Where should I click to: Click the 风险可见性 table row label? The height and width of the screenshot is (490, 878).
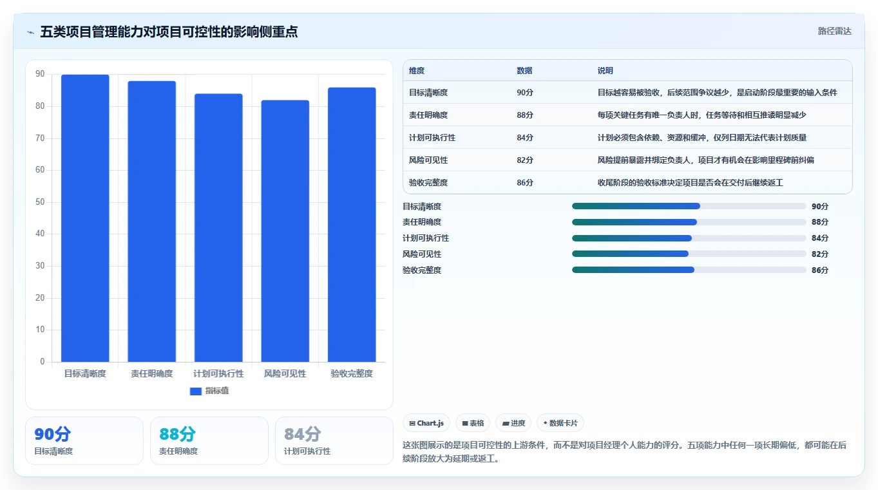428,160
